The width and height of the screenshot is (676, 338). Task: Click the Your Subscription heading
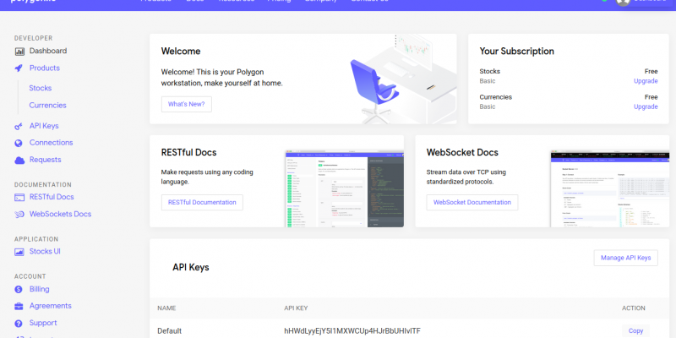tap(516, 52)
